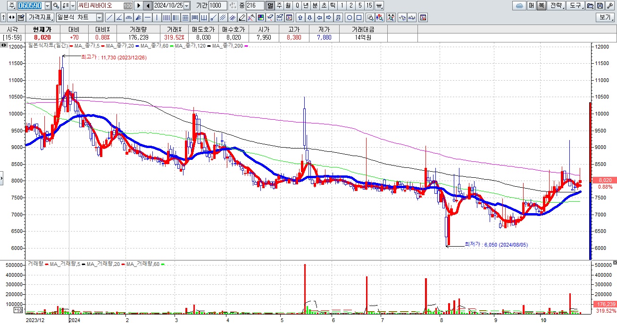This screenshot has height=323, width=617.
Task: Click the 거래량 value 176,239
Action: 138,37
